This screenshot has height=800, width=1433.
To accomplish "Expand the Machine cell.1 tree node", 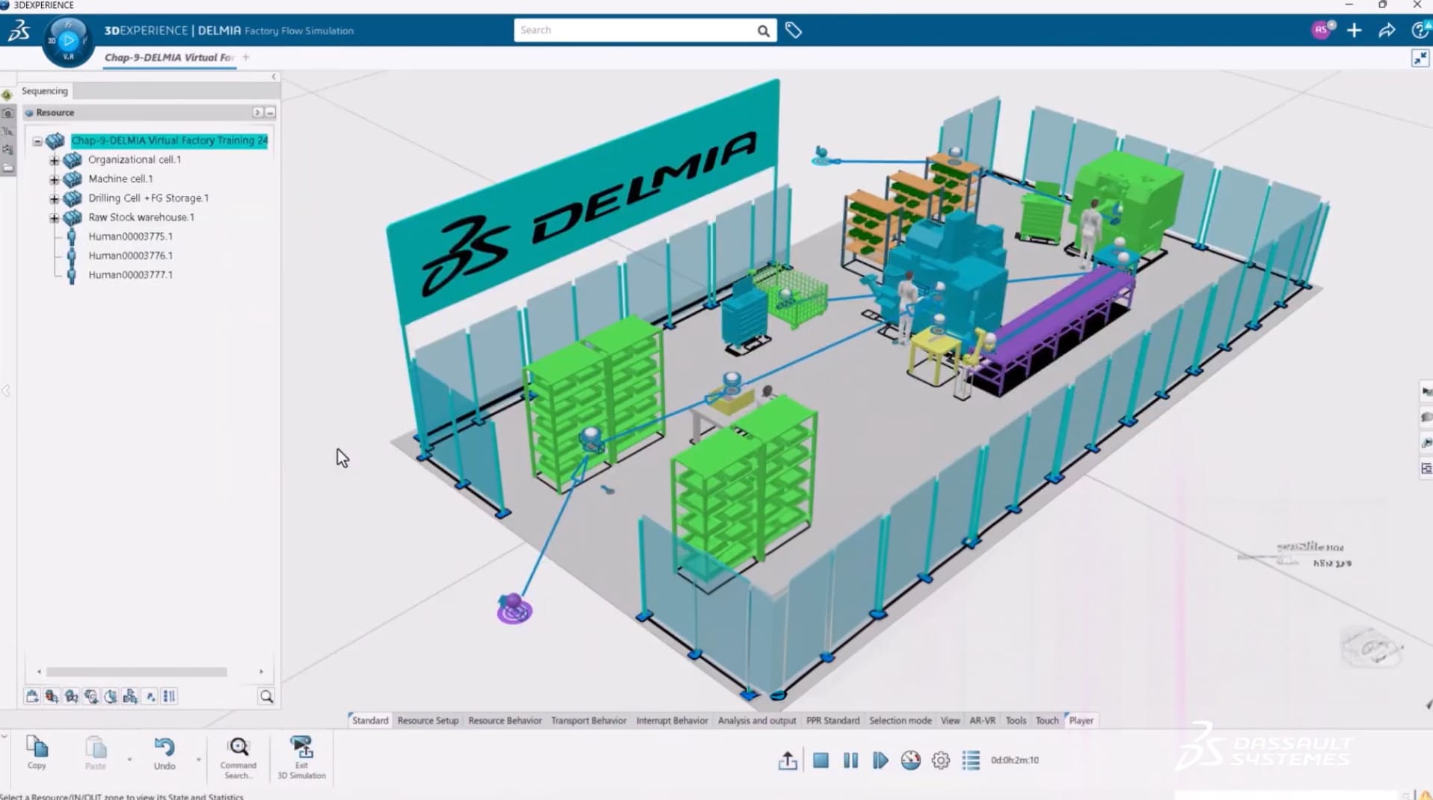I will [54, 179].
